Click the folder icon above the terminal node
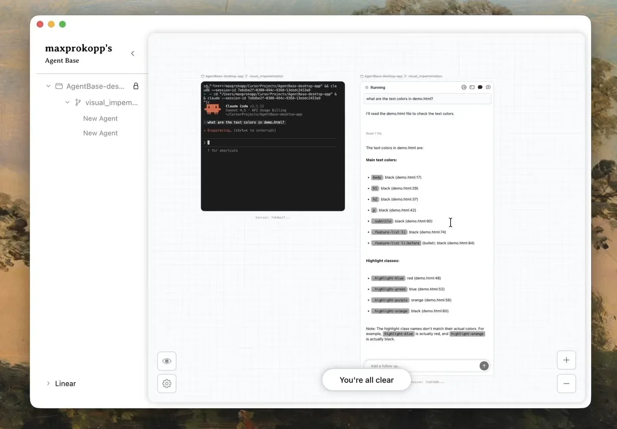The width and height of the screenshot is (617, 429). coord(203,76)
